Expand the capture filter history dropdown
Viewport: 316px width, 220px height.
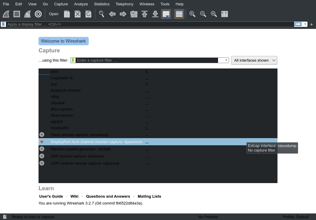pos(226,60)
